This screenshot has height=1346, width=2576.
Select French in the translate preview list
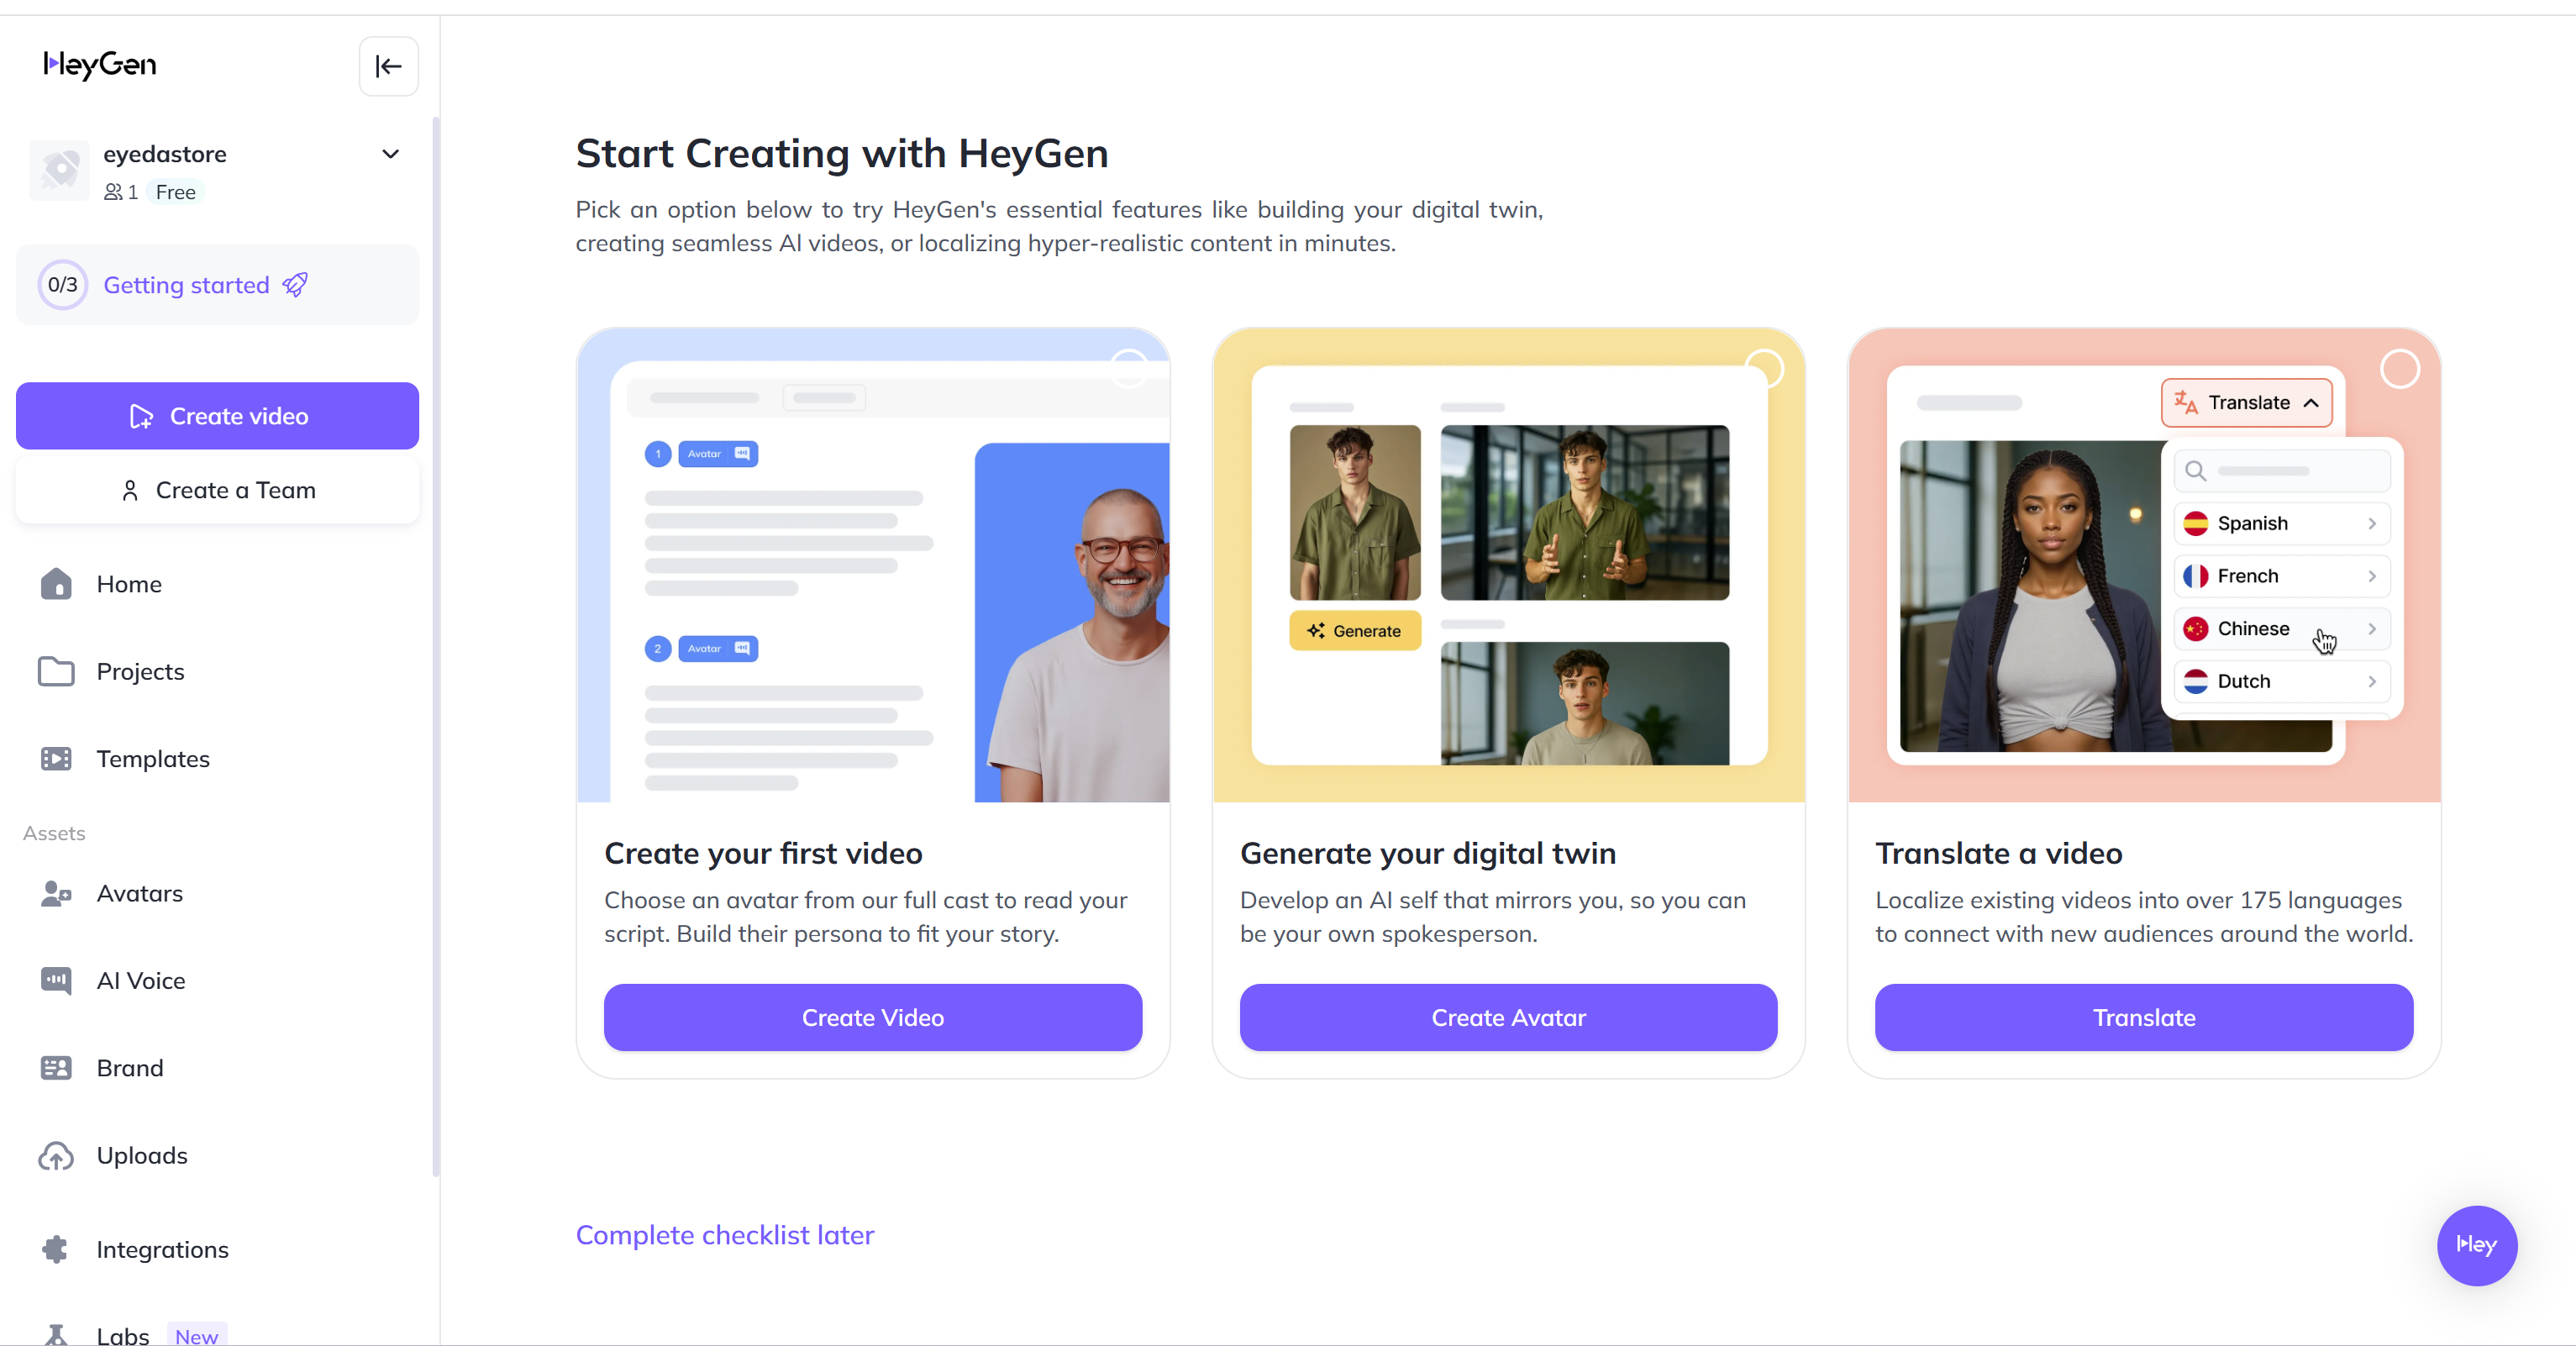[x=2282, y=576]
